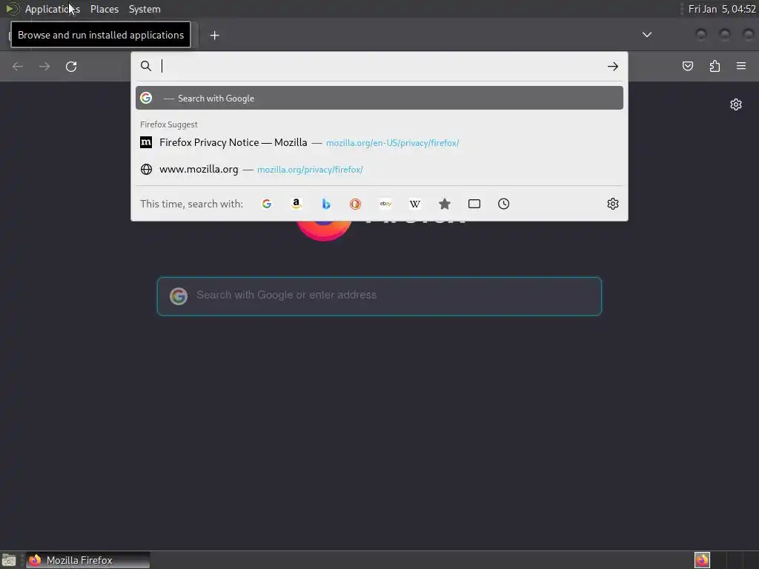This screenshot has height=569, width=759.
Task: Click the Firefox icon in the system tray
Action: click(702, 560)
